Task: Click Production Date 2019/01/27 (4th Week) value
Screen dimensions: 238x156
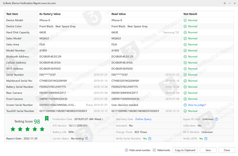Action: click(x=89, y=119)
